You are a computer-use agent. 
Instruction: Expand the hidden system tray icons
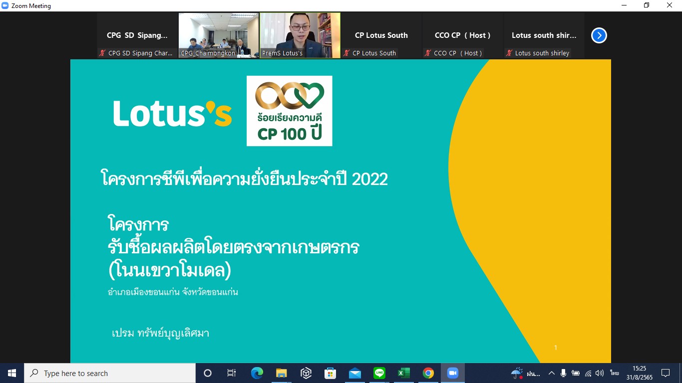coord(552,373)
